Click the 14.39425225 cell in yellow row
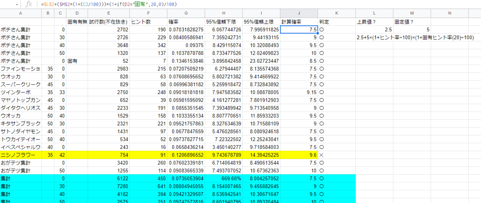481x203 pixels. point(261,154)
